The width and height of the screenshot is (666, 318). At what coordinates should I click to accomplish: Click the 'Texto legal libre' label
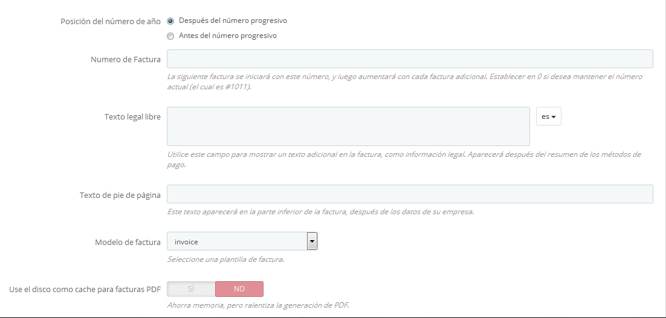click(x=132, y=116)
